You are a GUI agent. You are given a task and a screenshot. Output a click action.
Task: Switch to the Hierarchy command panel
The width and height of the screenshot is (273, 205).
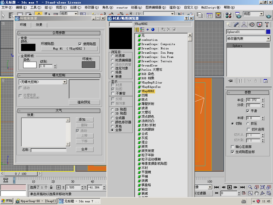(244, 25)
